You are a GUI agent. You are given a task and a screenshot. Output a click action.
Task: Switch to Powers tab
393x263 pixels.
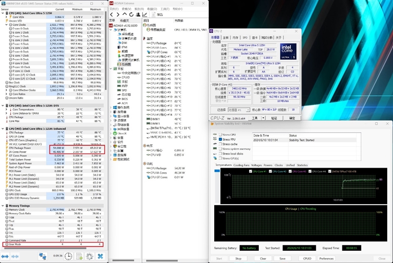268,165
